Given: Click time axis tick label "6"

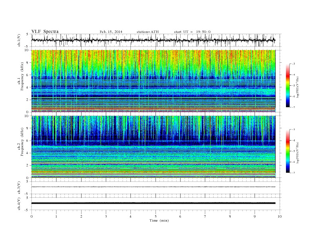Looking at the screenshot, I should tap(180, 216).
